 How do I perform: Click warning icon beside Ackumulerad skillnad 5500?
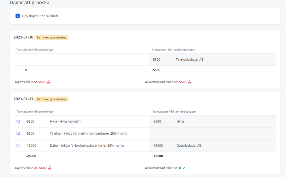(x=190, y=82)
